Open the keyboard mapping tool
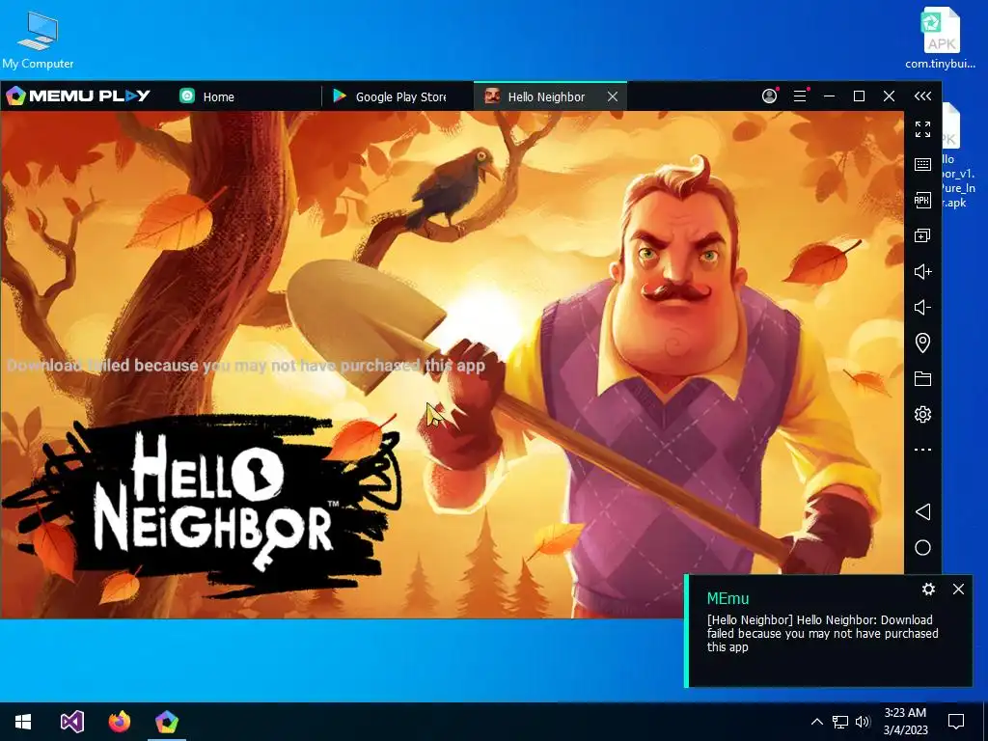Screen dimensions: 988x741 (x=922, y=164)
